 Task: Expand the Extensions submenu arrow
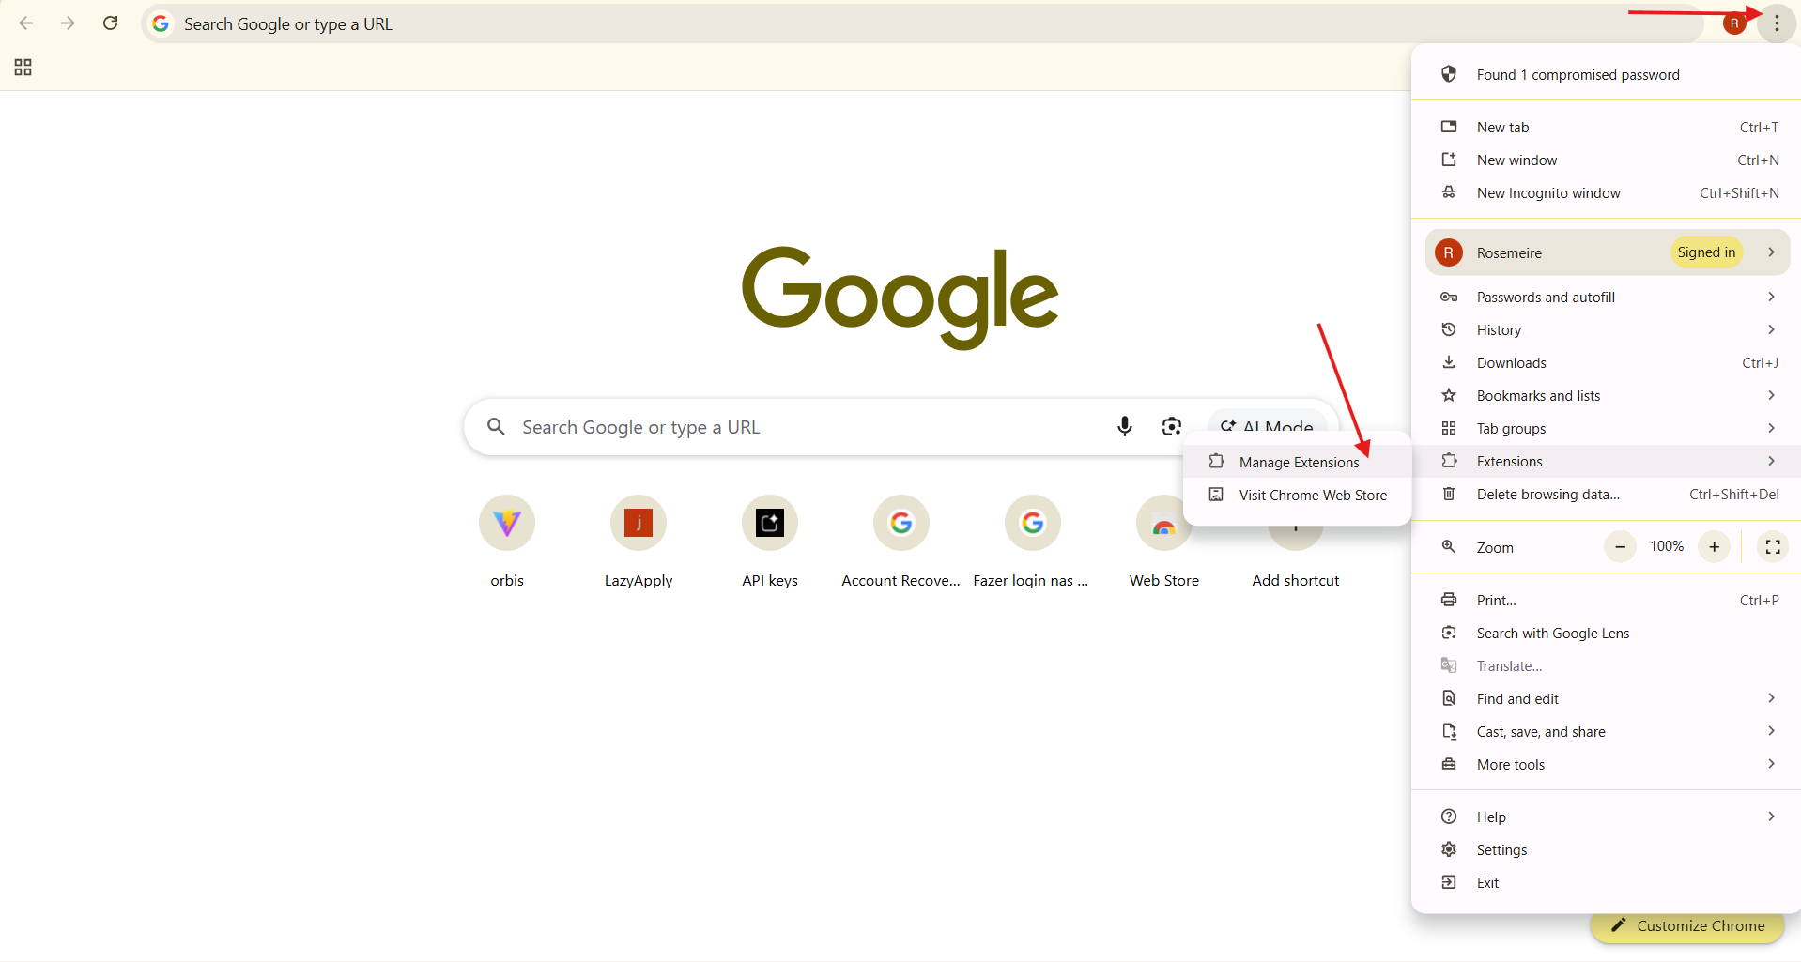coord(1771,461)
